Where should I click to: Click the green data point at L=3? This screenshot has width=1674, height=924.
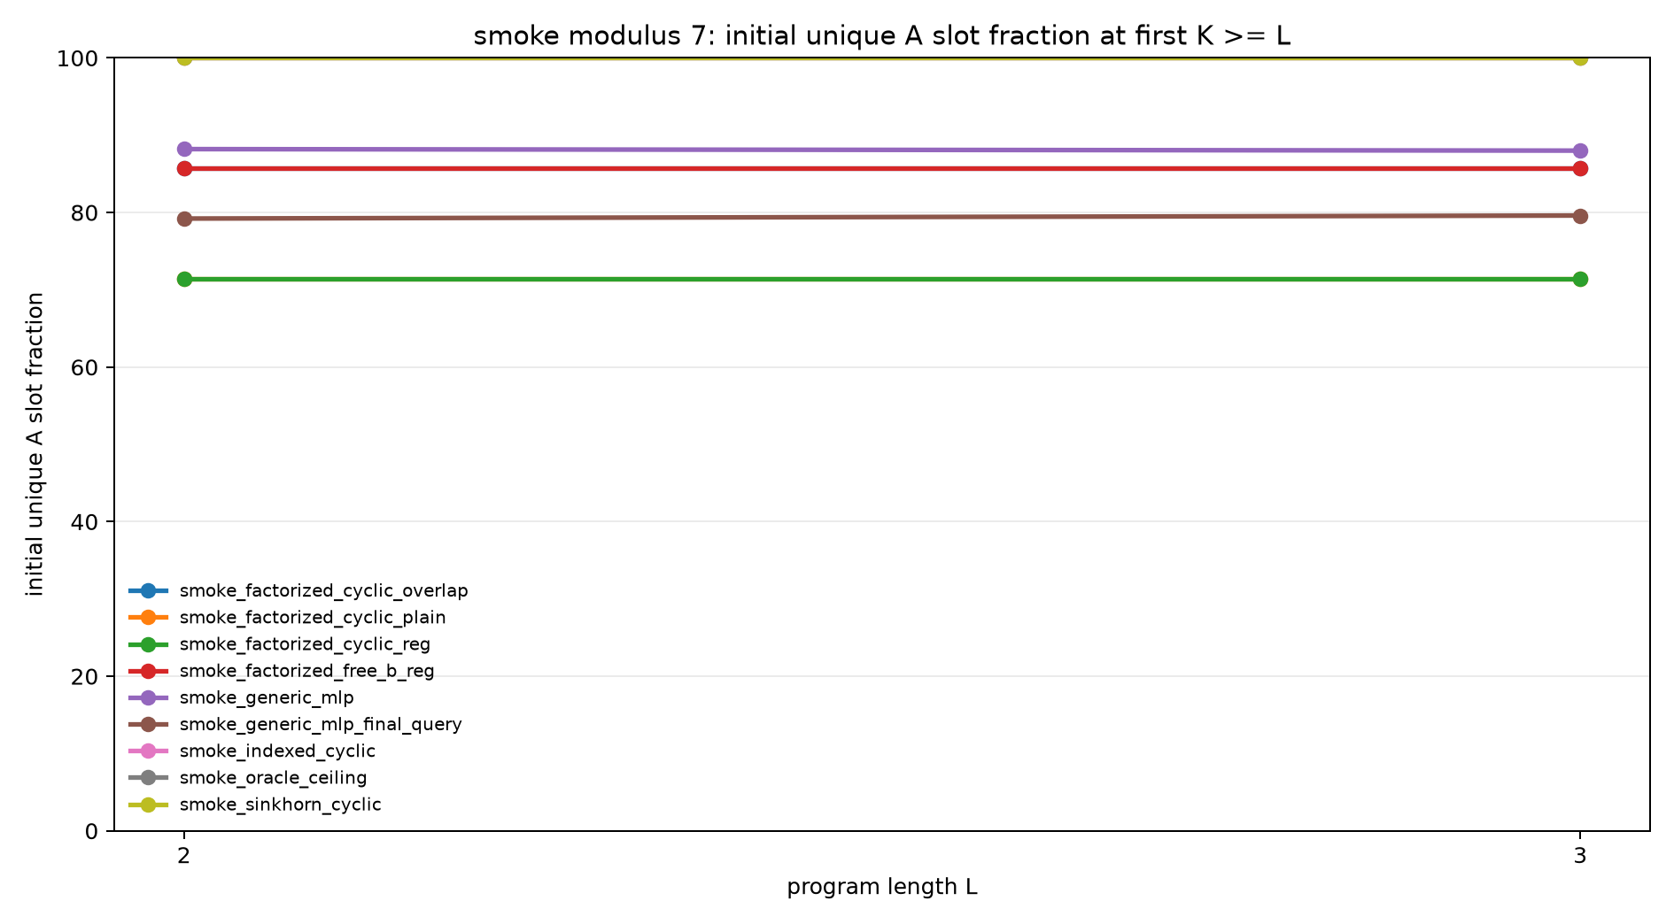click(1580, 279)
